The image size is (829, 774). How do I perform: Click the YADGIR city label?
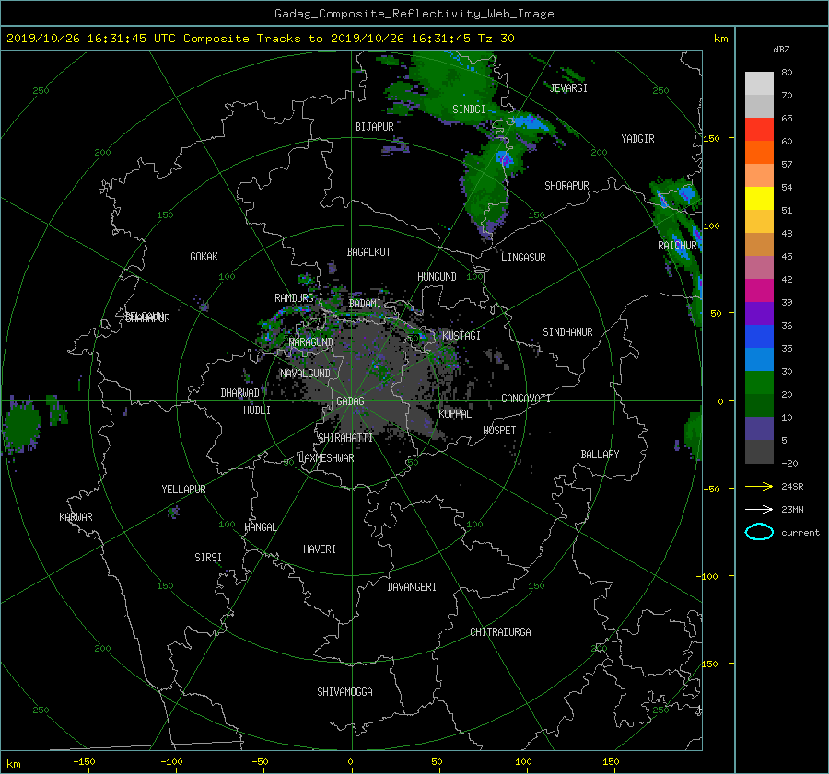pos(637,139)
